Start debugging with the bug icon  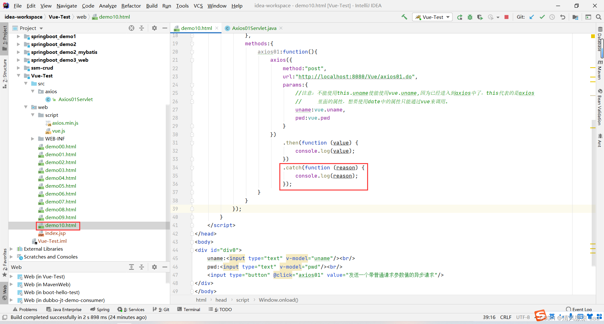(470, 17)
